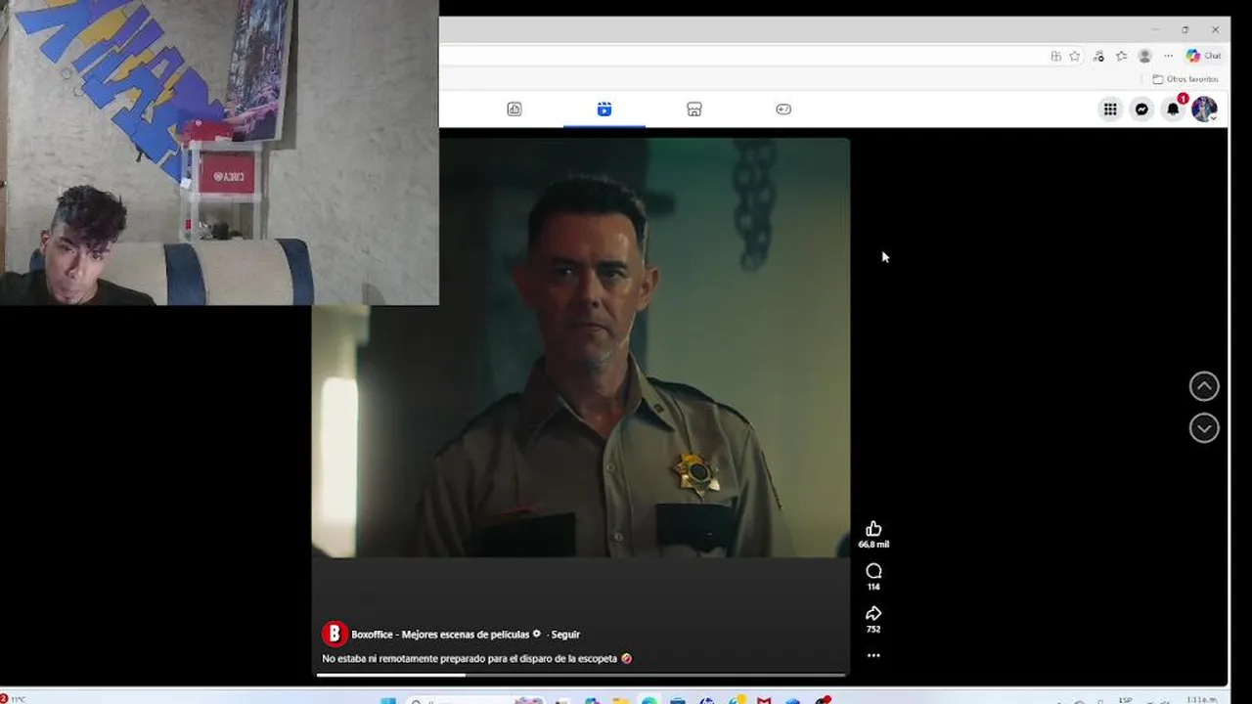Click the 66,8 mil likes count
Screen dimensions: 1252x704
[873, 545]
